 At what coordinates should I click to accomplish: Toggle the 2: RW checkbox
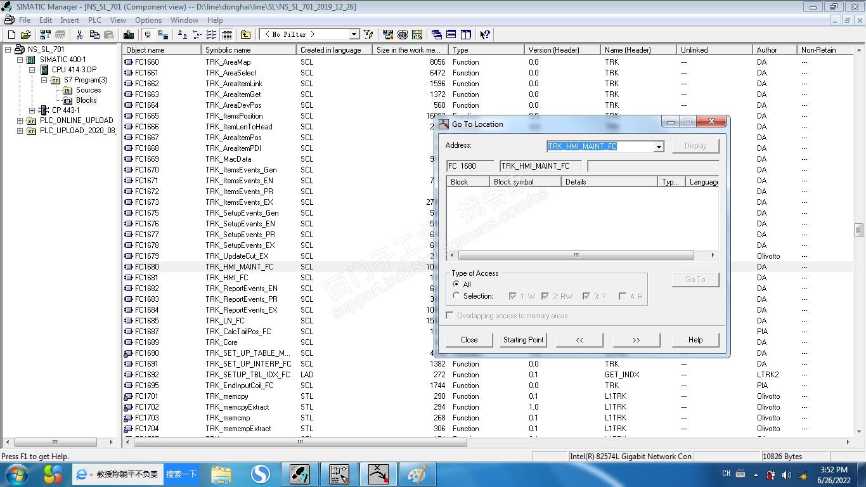545,296
